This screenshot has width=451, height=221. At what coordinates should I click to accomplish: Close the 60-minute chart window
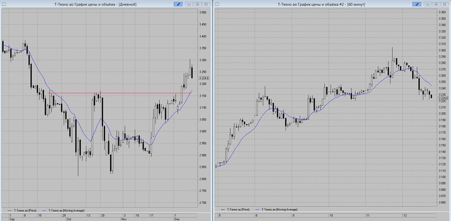click(x=444, y=5)
